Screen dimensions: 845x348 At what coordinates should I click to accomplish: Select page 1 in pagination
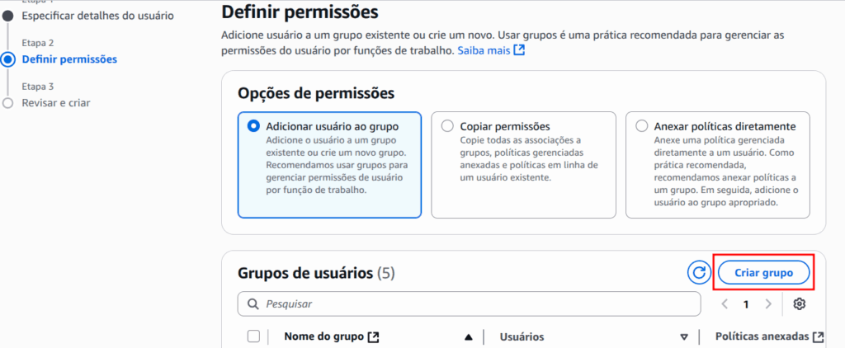746,304
